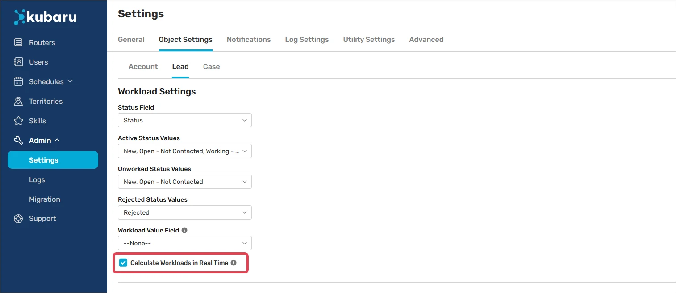Screen dimensions: 676x293
Task: Click the Settings page title
Action: (141, 14)
